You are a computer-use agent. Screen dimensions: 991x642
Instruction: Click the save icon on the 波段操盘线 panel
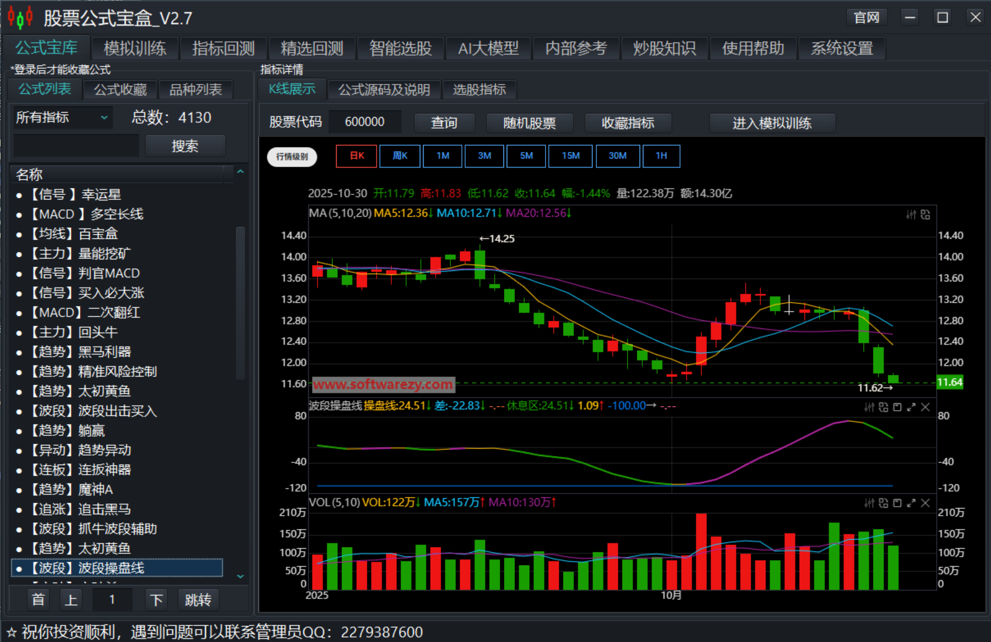(898, 407)
